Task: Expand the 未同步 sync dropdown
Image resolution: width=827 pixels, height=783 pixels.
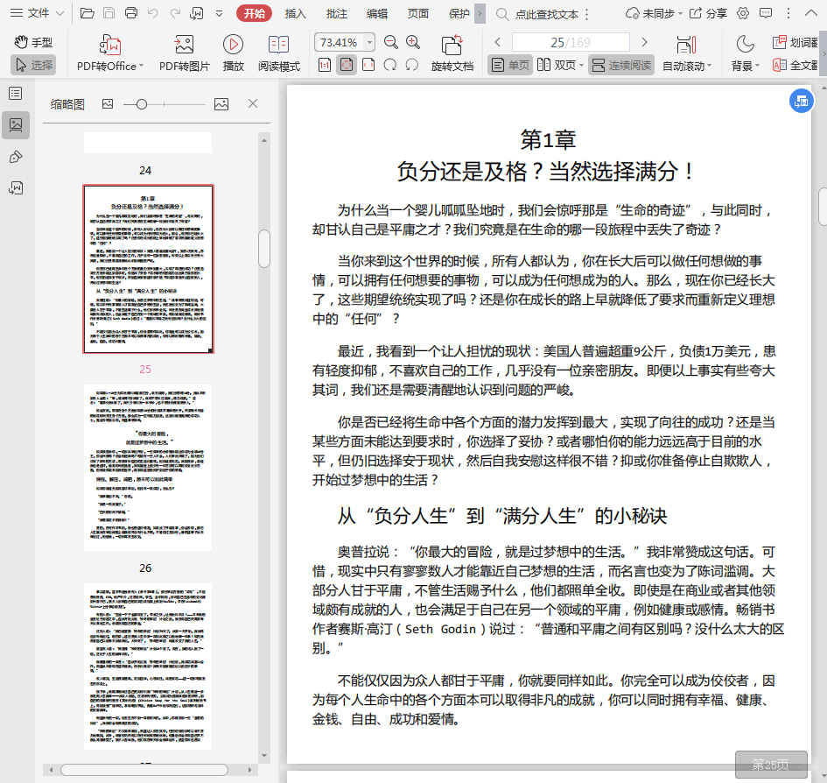Action: (680, 14)
